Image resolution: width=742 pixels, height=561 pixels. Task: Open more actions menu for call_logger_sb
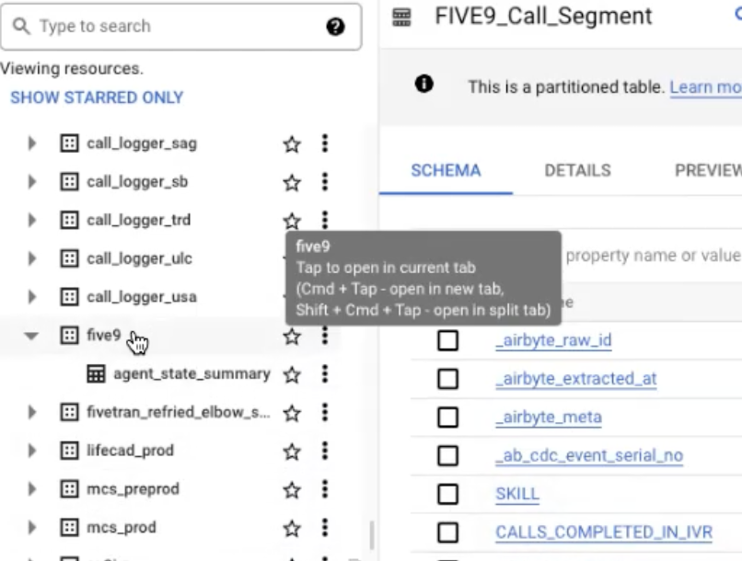point(325,182)
